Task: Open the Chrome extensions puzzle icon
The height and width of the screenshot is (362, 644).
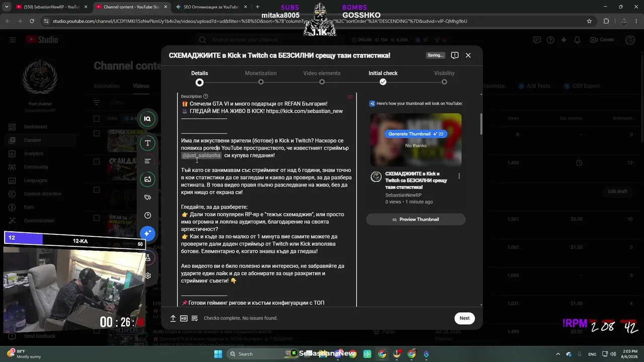Action: (x=606, y=21)
